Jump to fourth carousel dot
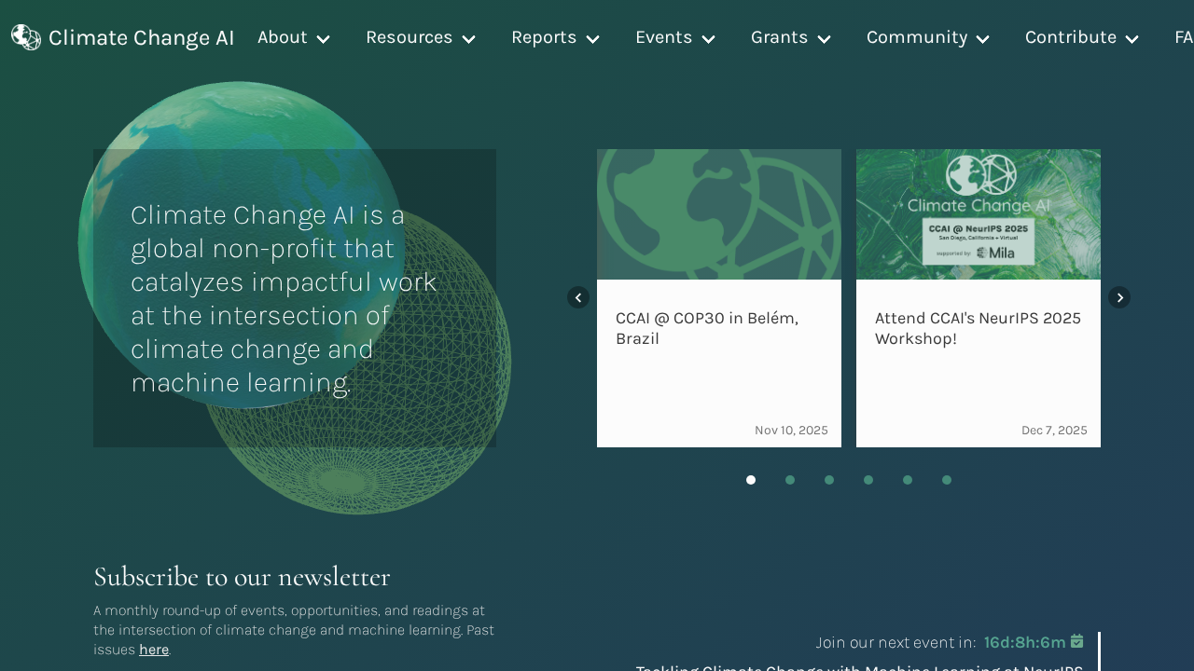This screenshot has width=1194, height=671. [x=868, y=480]
